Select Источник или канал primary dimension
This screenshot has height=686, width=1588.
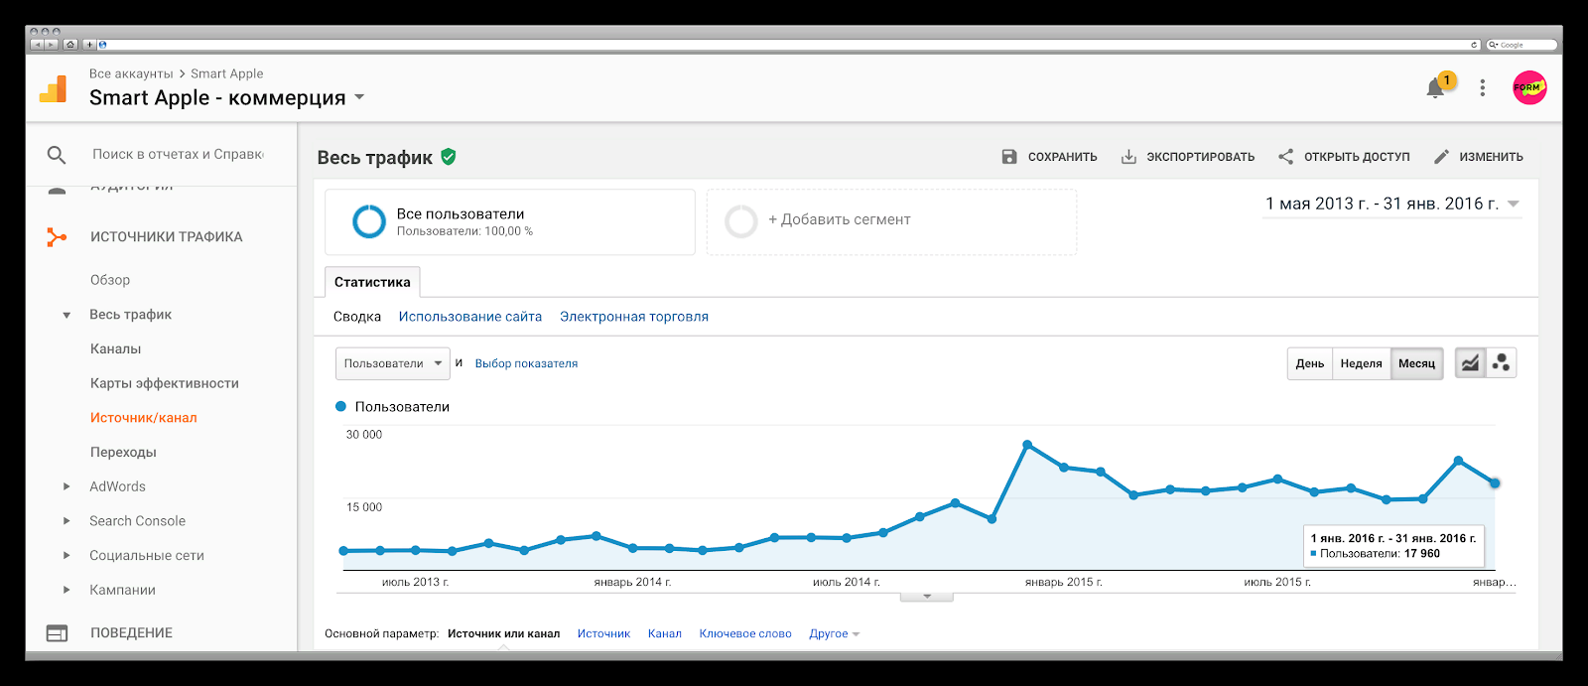tap(503, 633)
